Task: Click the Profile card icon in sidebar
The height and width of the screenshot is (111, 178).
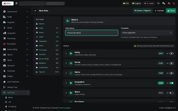Action: tap(4, 76)
